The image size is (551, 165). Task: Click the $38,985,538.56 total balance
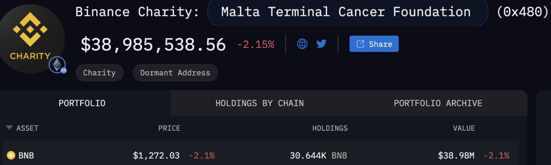point(153,45)
